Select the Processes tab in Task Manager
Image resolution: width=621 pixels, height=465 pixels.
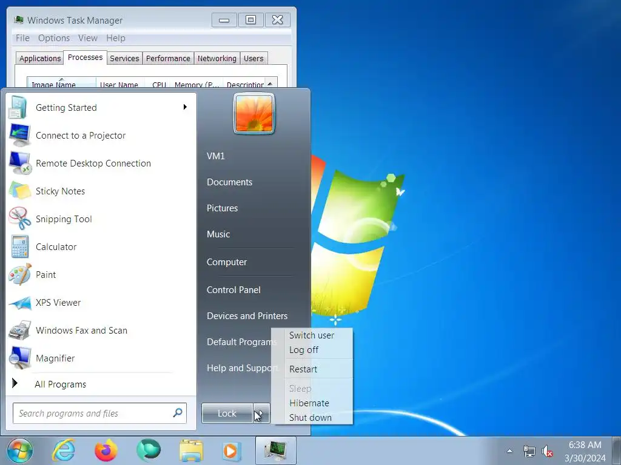[x=85, y=58]
